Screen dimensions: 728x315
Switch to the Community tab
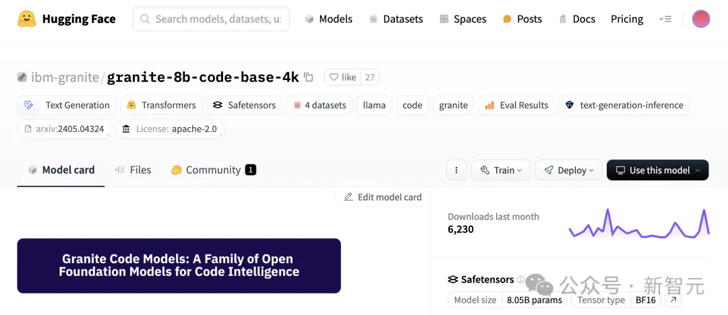coord(213,170)
